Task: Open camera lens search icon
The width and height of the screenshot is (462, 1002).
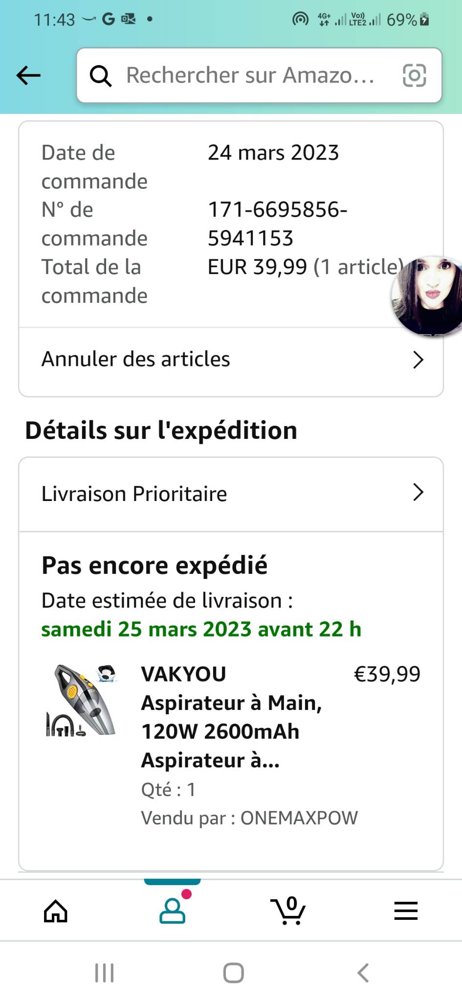Action: click(414, 75)
